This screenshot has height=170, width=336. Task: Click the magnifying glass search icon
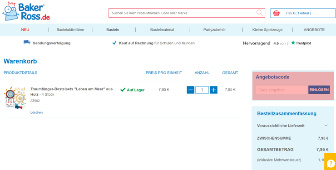260,13
